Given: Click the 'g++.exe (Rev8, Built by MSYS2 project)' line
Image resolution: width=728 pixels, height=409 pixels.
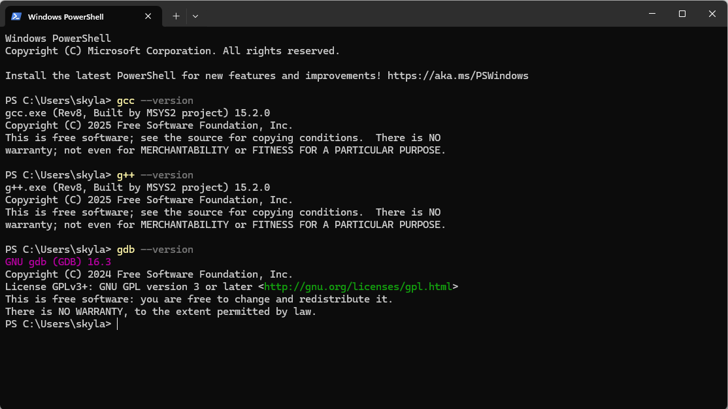Looking at the screenshot, I should (137, 188).
